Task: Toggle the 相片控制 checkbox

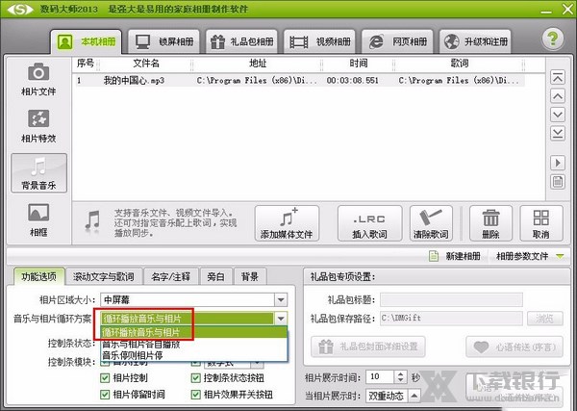Action: [x=105, y=377]
